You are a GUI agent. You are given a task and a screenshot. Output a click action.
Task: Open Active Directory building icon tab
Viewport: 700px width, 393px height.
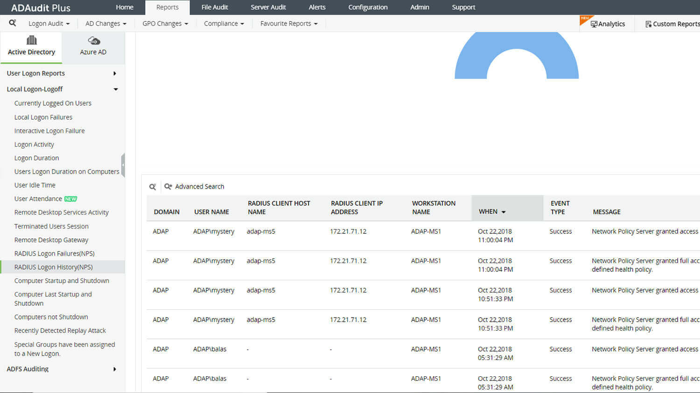point(31,41)
